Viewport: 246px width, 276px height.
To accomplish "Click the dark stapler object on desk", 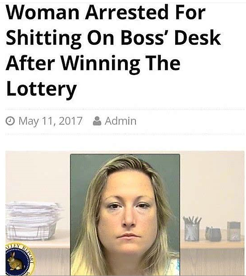I will [213, 234].
